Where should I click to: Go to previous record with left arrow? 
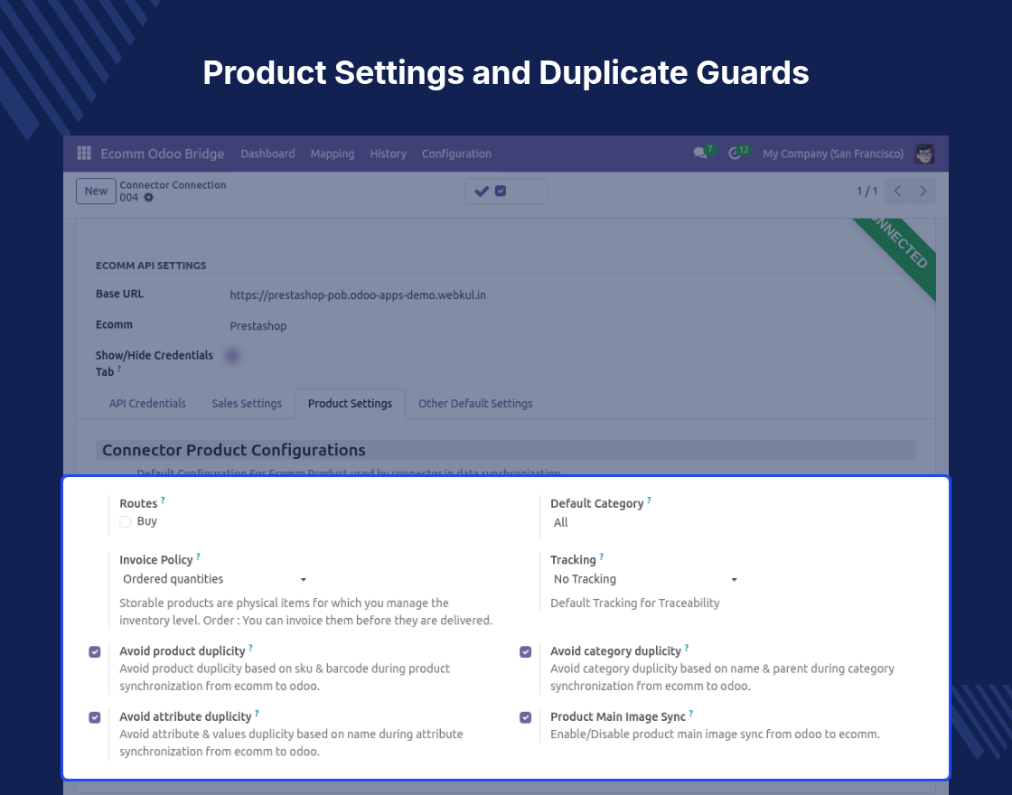click(897, 191)
